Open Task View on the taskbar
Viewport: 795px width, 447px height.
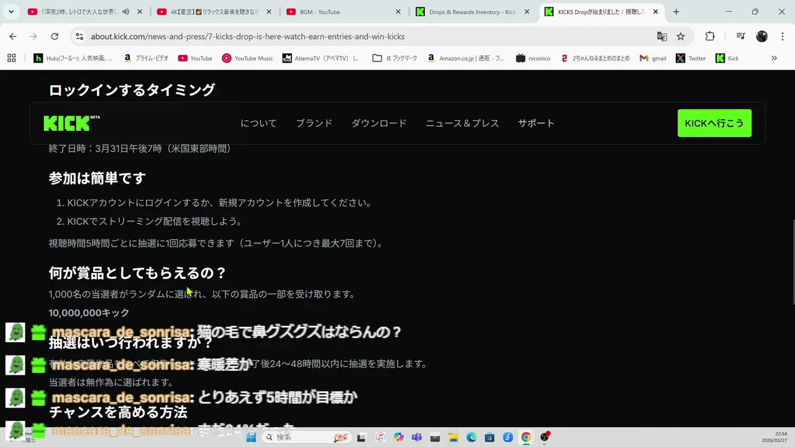tap(361, 437)
